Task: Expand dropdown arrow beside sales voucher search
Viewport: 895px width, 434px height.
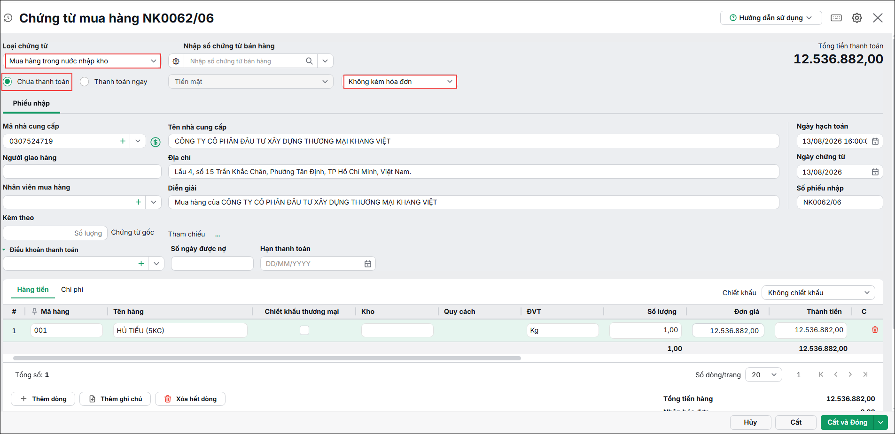Action: pyautogui.click(x=325, y=61)
